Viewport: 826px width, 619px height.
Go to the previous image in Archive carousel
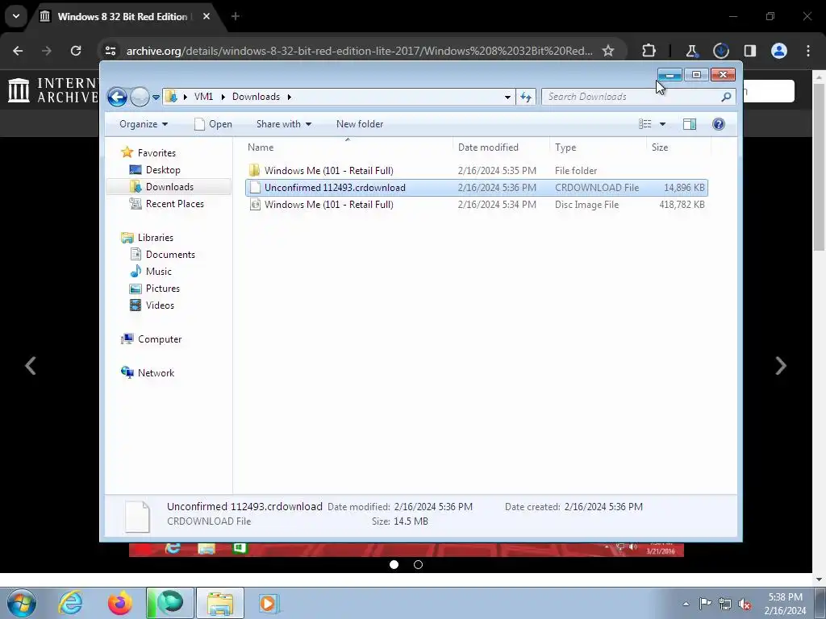click(31, 366)
